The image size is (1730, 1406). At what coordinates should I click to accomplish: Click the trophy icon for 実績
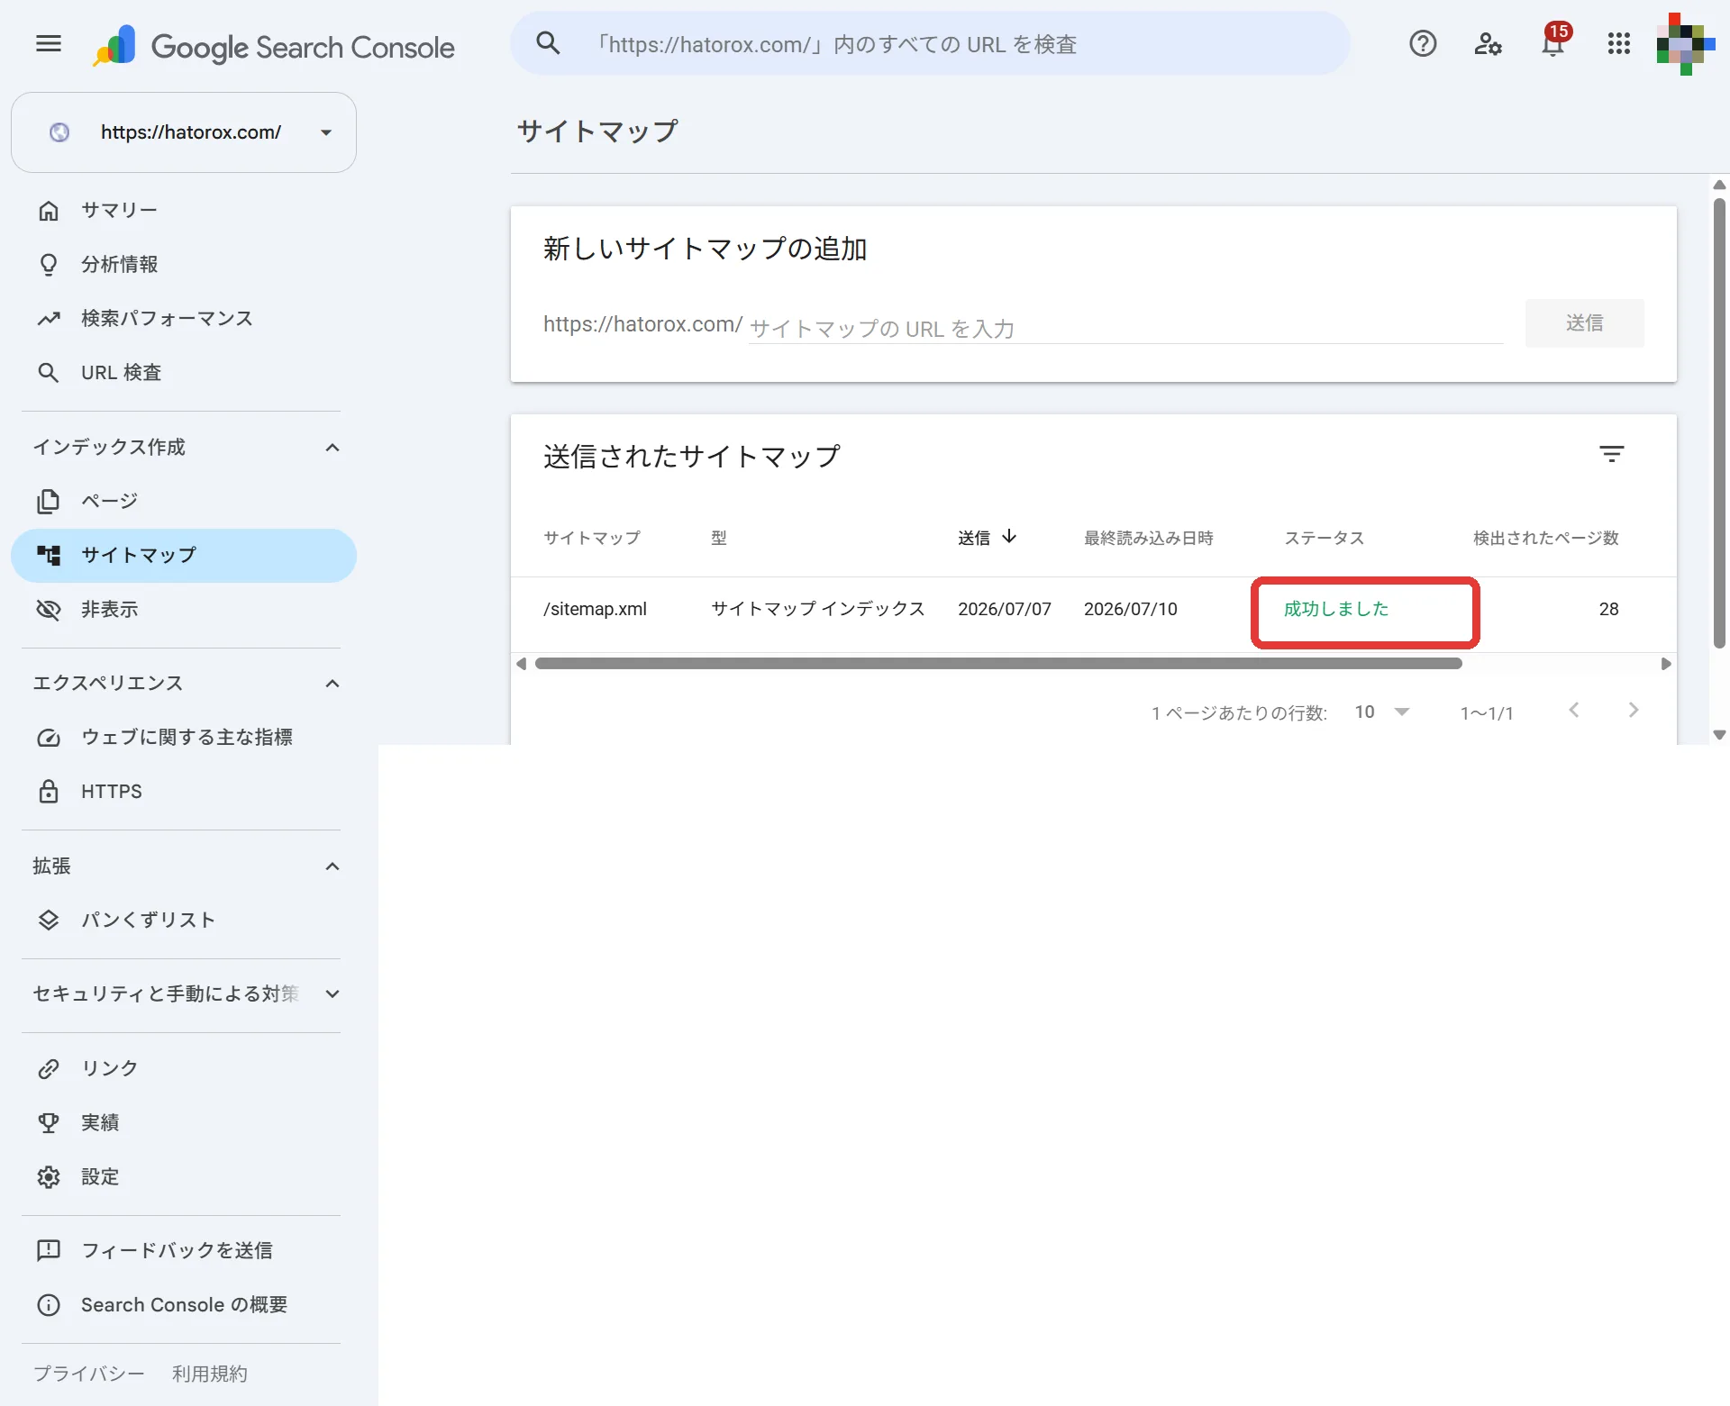pyautogui.click(x=49, y=1122)
